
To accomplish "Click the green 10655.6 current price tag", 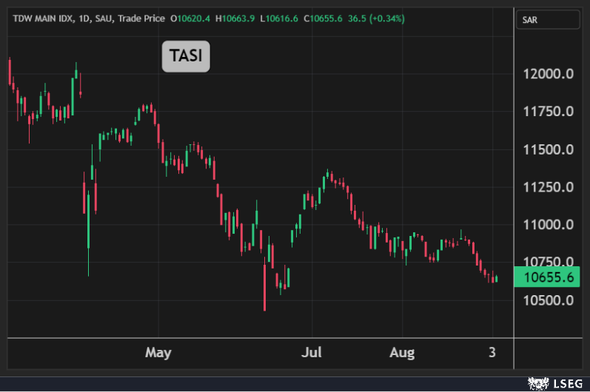I will (548, 277).
